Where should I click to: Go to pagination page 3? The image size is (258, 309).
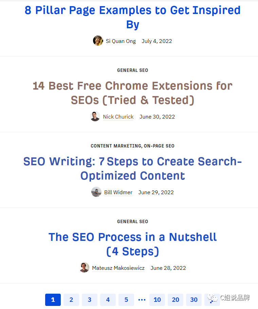(90, 300)
